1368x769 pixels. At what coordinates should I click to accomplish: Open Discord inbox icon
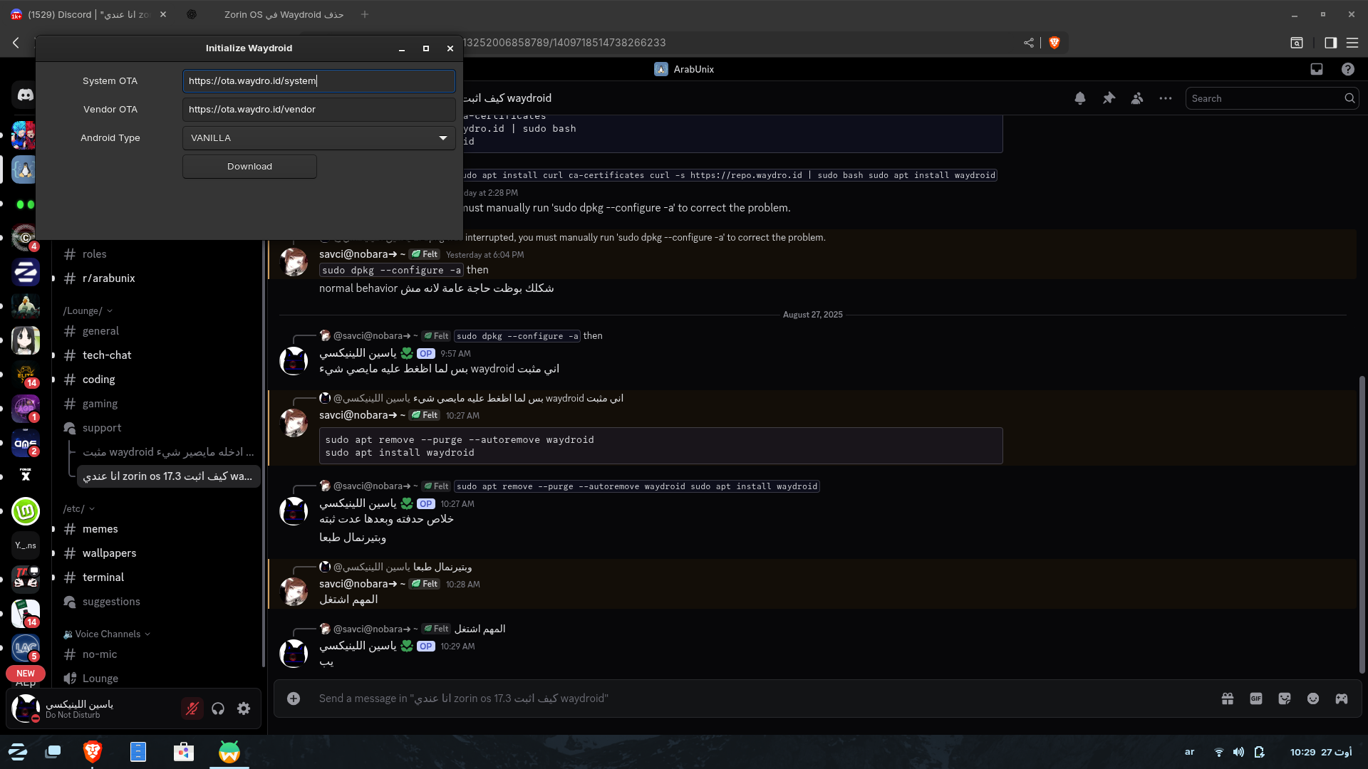pyautogui.click(x=1317, y=69)
